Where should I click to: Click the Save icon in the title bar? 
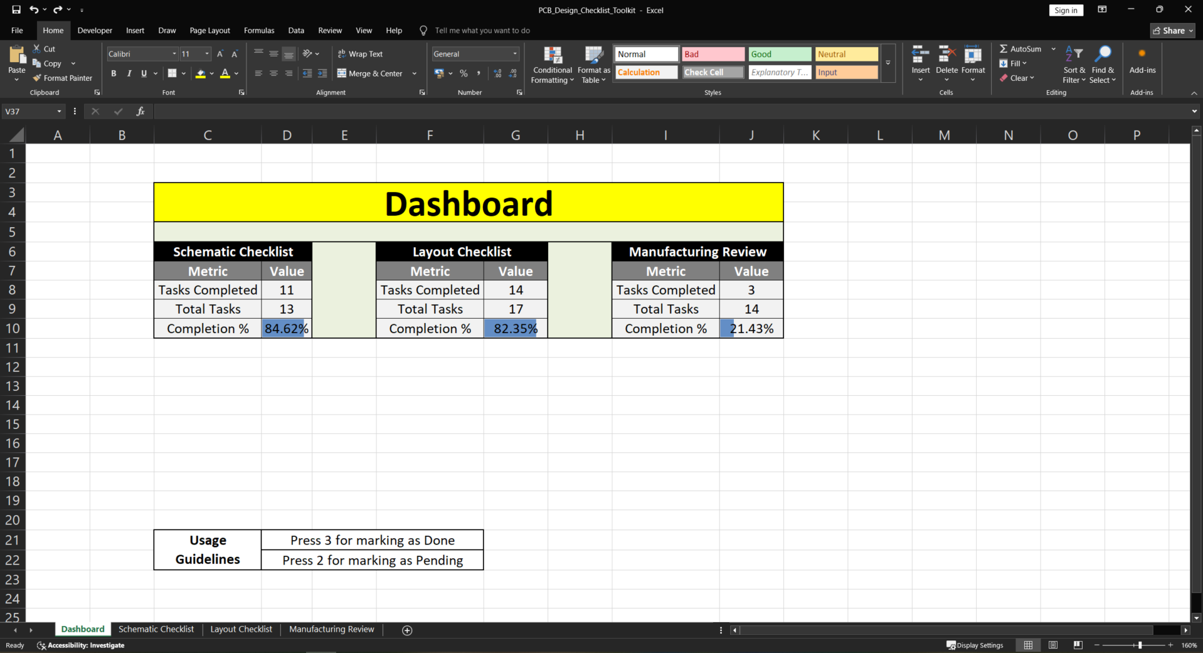pos(16,9)
